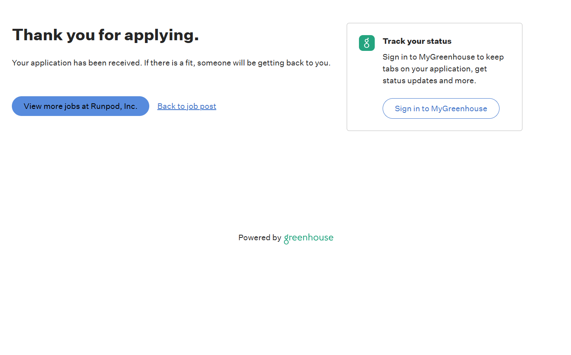Click the 'Thank you' words in title
The image size is (571, 355).
click(x=37, y=35)
